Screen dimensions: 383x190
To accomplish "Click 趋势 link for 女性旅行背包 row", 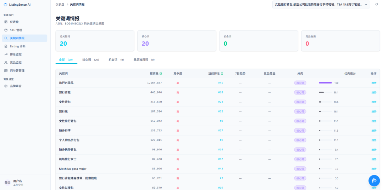I will pos(374,121).
